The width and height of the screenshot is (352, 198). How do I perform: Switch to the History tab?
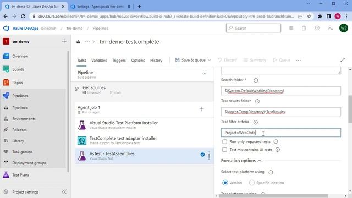coord(156,60)
